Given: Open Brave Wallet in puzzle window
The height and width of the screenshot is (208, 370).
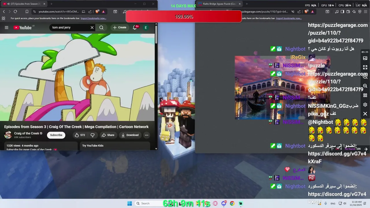Looking at the screenshot, I should tap(348, 12).
